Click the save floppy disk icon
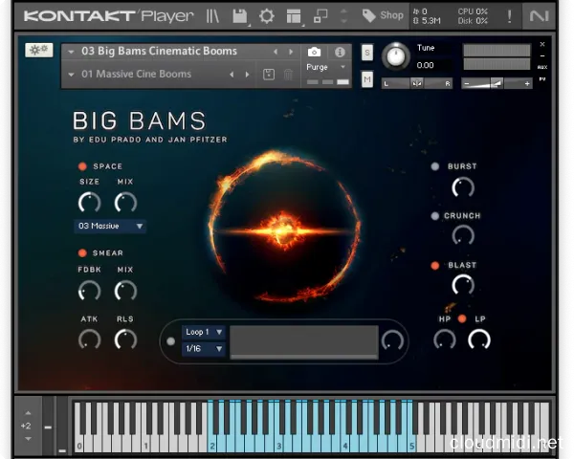The height and width of the screenshot is (459, 574). (x=240, y=16)
